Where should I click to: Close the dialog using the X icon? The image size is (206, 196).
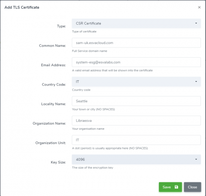click(x=199, y=7)
